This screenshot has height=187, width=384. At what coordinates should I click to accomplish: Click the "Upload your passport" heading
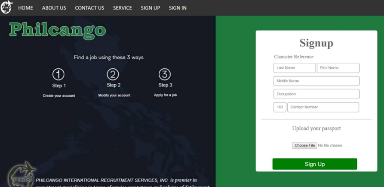coord(316,129)
